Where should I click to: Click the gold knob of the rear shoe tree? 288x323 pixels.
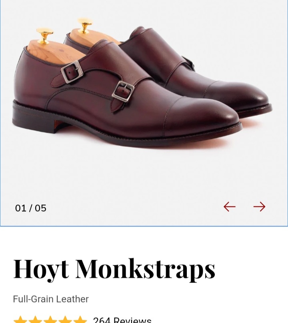click(85, 25)
